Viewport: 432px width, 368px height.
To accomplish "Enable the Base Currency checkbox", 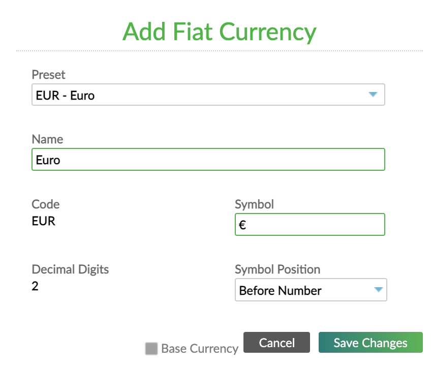I will click(x=151, y=349).
